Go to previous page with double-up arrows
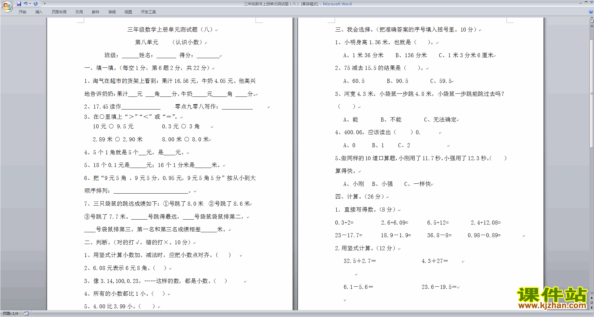 click(592, 298)
